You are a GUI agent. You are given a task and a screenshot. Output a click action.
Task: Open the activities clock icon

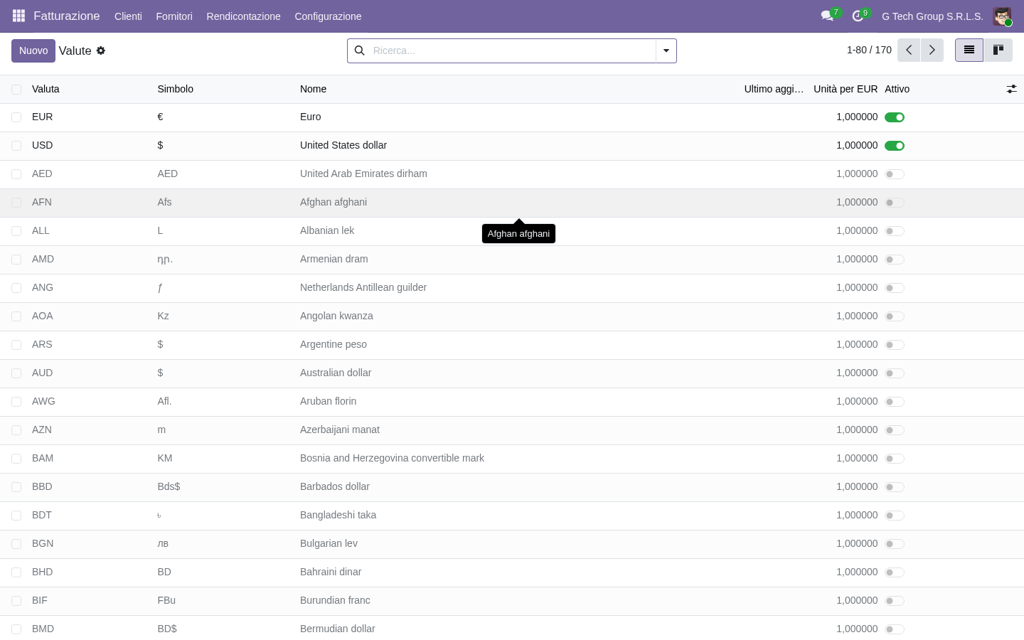tap(858, 16)
